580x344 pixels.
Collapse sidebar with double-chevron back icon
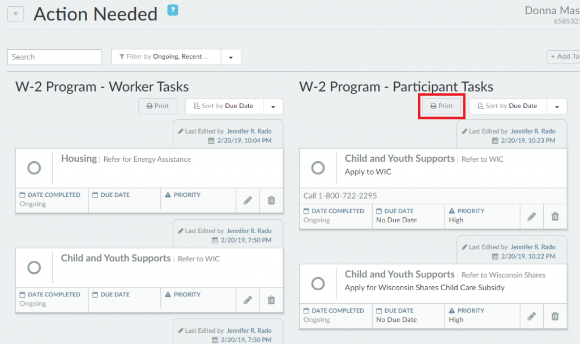(x=15, y=14)
